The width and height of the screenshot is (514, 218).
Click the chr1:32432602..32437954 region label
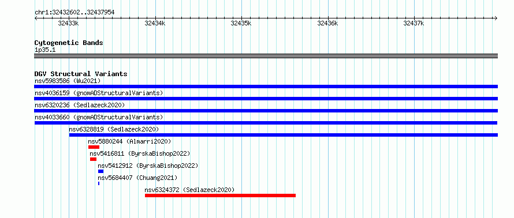pyautogui.click(x=75, y=13)
